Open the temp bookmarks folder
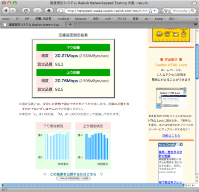This screenshot has height=192, width=199. point(160,19)
